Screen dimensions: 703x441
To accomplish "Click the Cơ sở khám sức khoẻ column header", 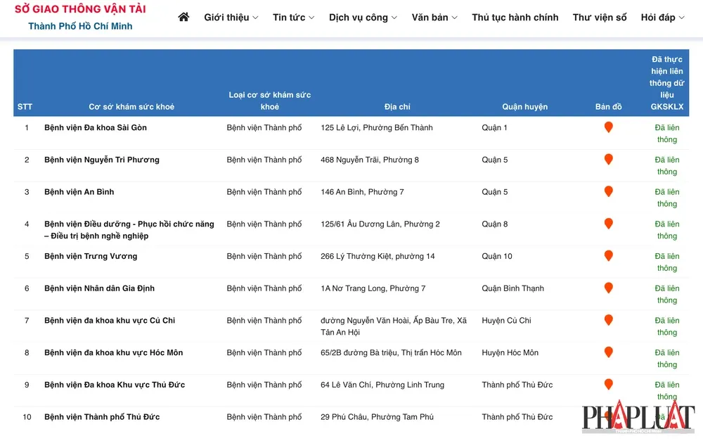I will 131,107.
